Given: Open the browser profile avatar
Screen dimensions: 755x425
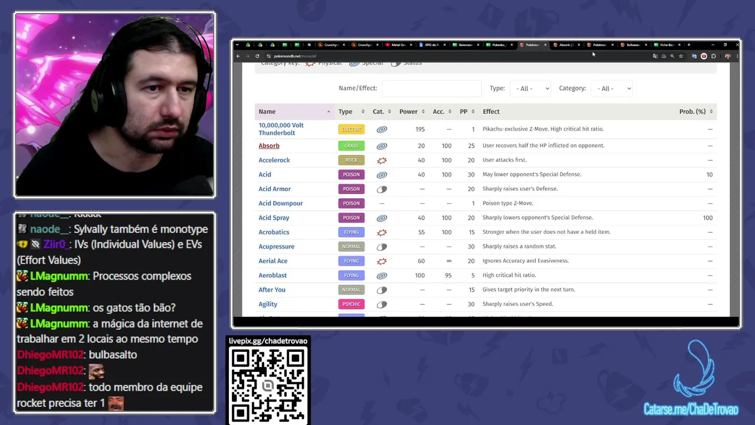Looking at the screenshot, I should tap(727, 56).
